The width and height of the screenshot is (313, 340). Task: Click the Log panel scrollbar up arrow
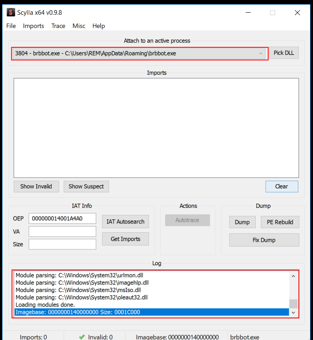coord(293,276)
